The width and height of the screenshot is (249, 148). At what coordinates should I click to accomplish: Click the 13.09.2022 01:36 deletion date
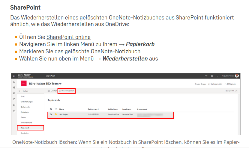93,114
